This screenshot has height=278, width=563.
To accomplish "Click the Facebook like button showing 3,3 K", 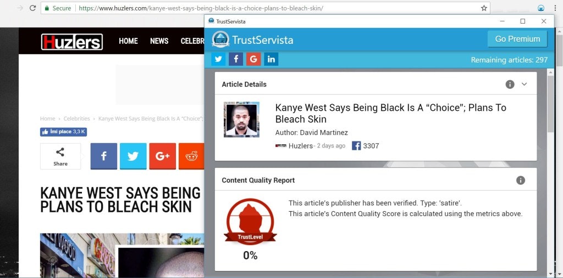I will pyautogui.click(x=64, y=132).
